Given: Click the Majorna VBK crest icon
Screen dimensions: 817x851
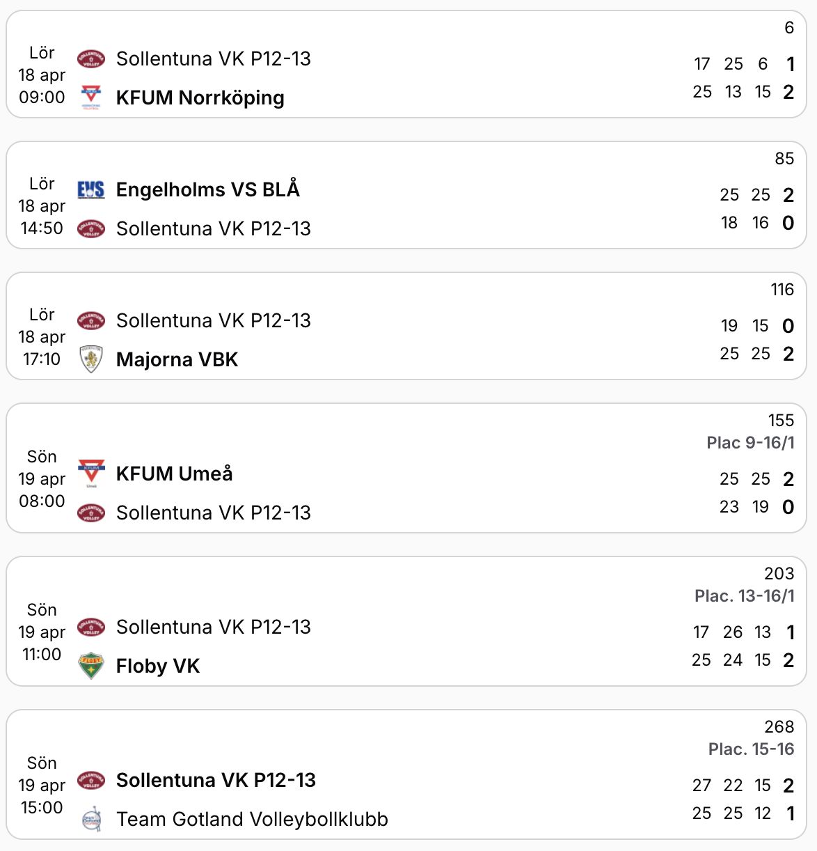Looking at the screenshot, I should [x=91, y=359].
